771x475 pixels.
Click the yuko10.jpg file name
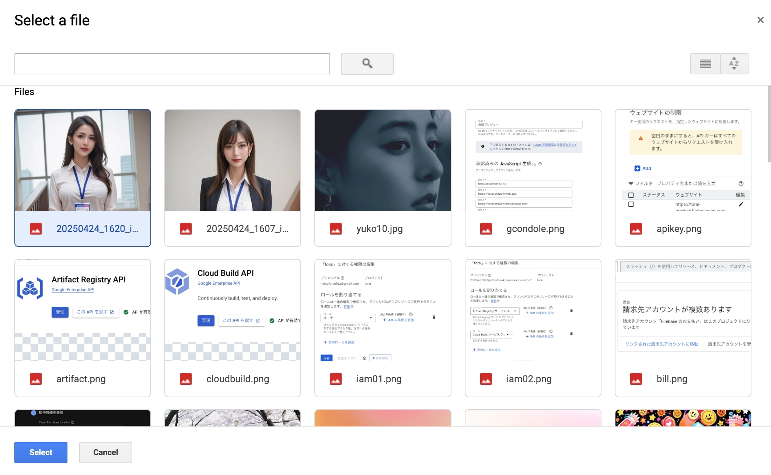coord(380,229)
